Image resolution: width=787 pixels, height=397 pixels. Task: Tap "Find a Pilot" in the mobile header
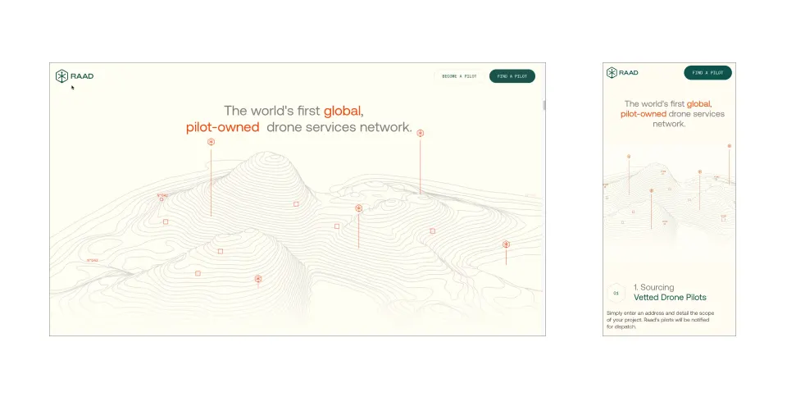click(x=707, y=73)
